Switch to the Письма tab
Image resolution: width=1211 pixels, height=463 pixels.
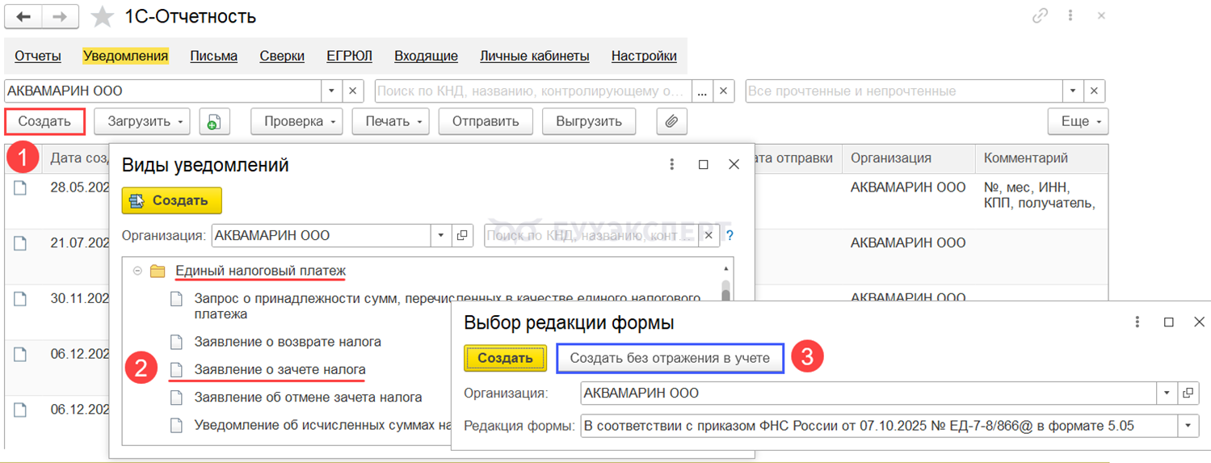point(213,56)
